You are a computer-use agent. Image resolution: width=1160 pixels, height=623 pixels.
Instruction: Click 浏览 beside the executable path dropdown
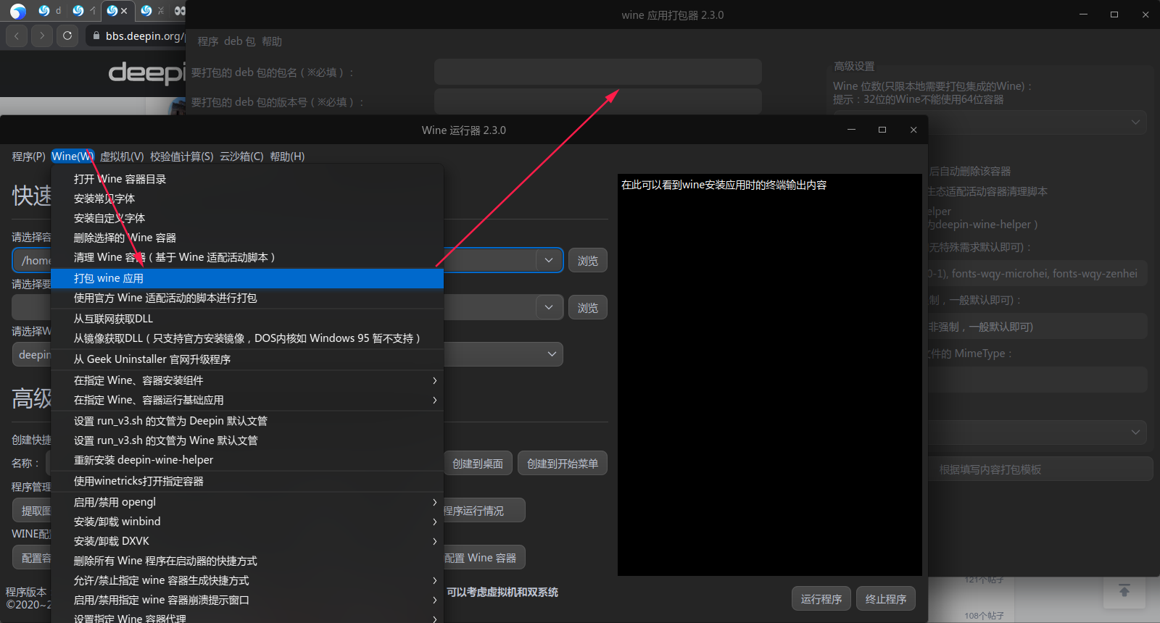(x=588, y=308)
